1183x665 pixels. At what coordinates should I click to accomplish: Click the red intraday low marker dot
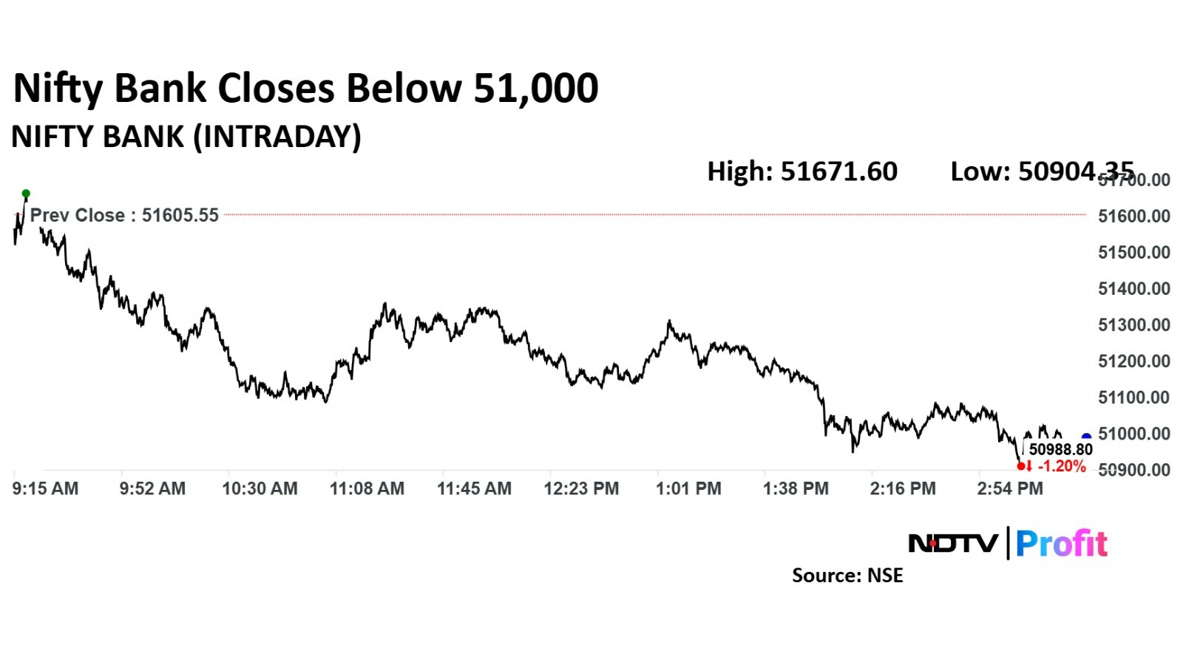(1021, 466)
